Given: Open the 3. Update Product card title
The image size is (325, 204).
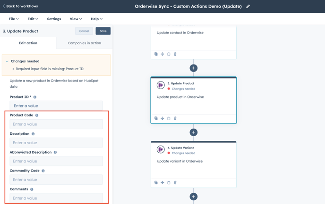Looking at the screenshot, I should 181,83.
